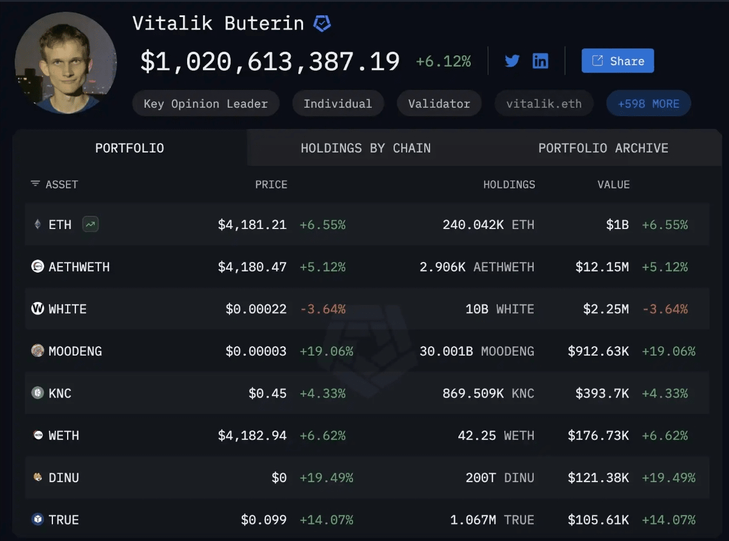The height and width of the screenshot is (541, 729).
Task: Click the Vitalik Buterin profile photo
Action: tap(66, 62)
